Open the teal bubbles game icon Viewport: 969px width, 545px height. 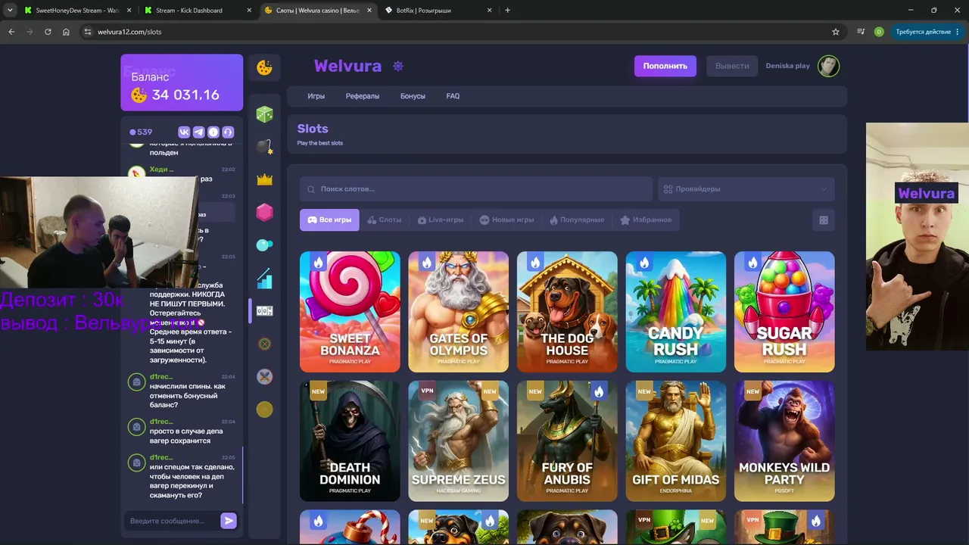(x=264, y=245)
